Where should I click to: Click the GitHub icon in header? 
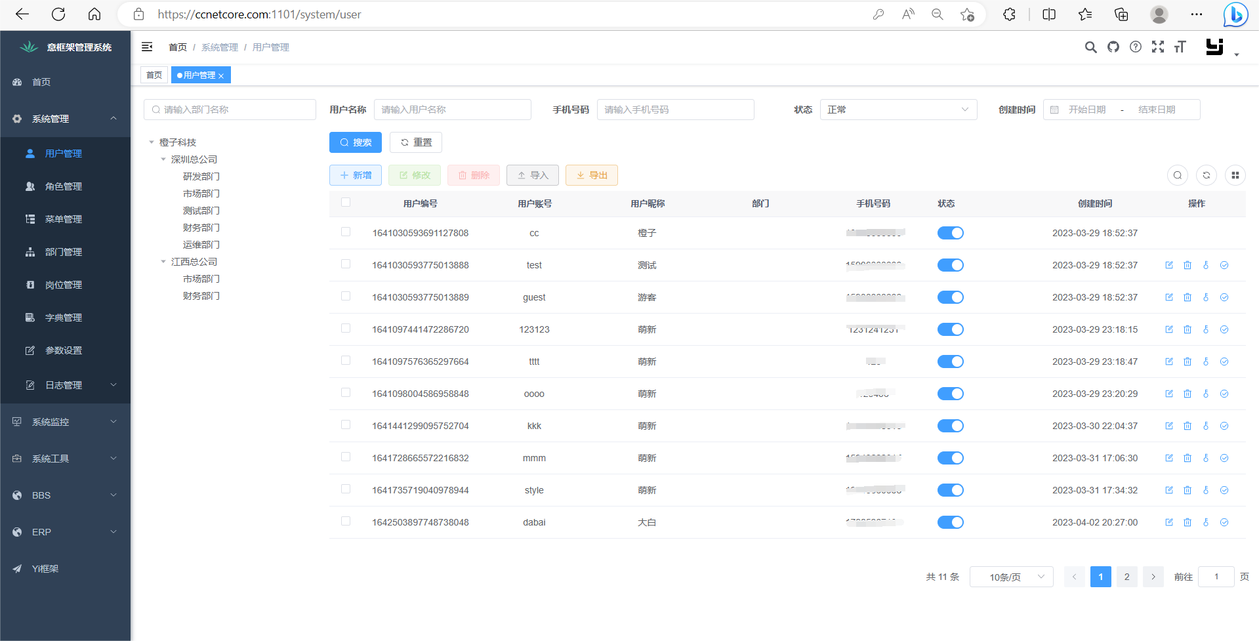(x=1113, y=47)
